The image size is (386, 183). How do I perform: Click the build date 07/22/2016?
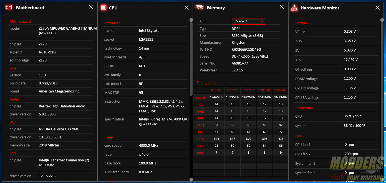pos(48,83)
